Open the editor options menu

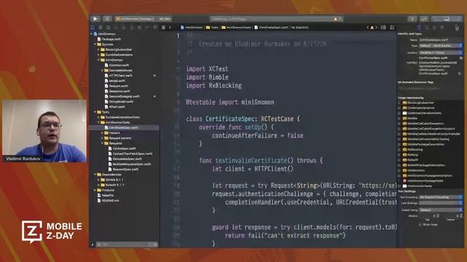(384, 28)
